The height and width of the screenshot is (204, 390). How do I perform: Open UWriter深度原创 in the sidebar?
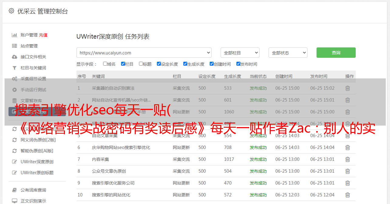coord(37,162)
